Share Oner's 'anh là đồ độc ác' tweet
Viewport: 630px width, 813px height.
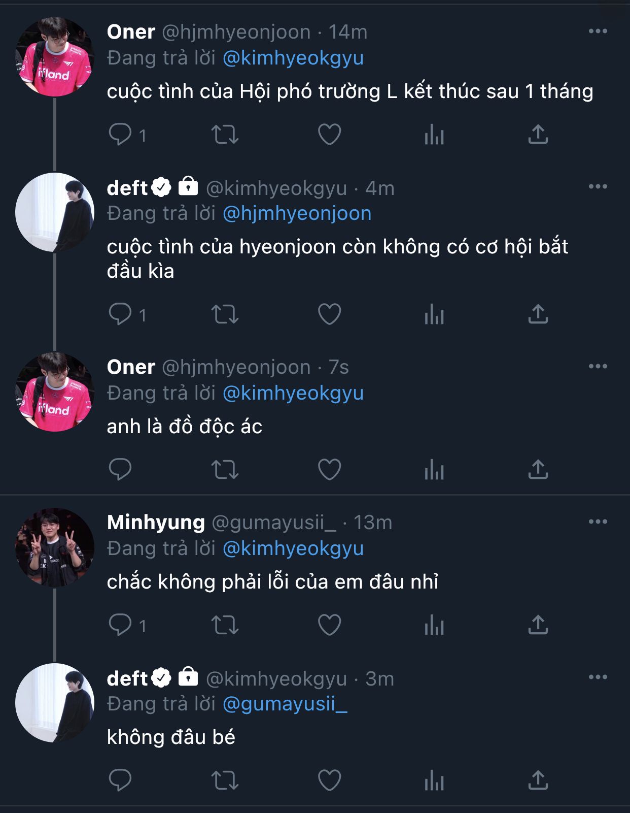[538, 470]
